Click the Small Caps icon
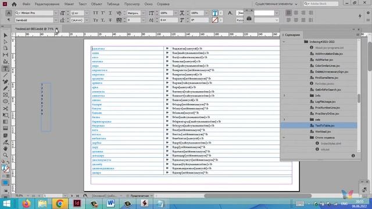 [x=95, y=20]
